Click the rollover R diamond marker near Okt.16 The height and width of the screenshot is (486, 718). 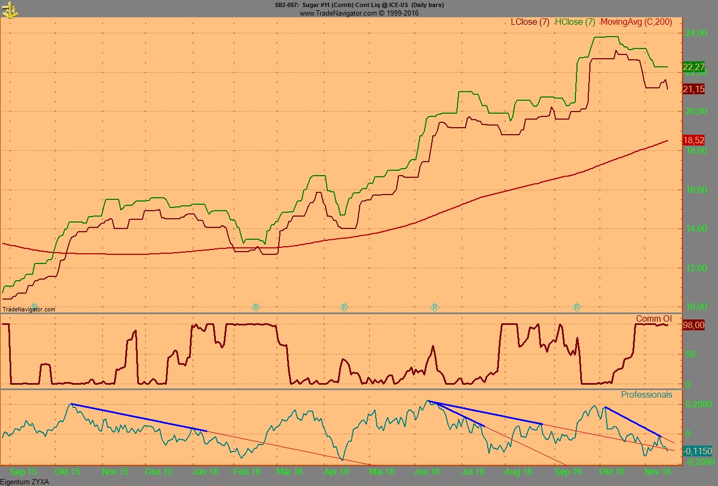(576, 307)
